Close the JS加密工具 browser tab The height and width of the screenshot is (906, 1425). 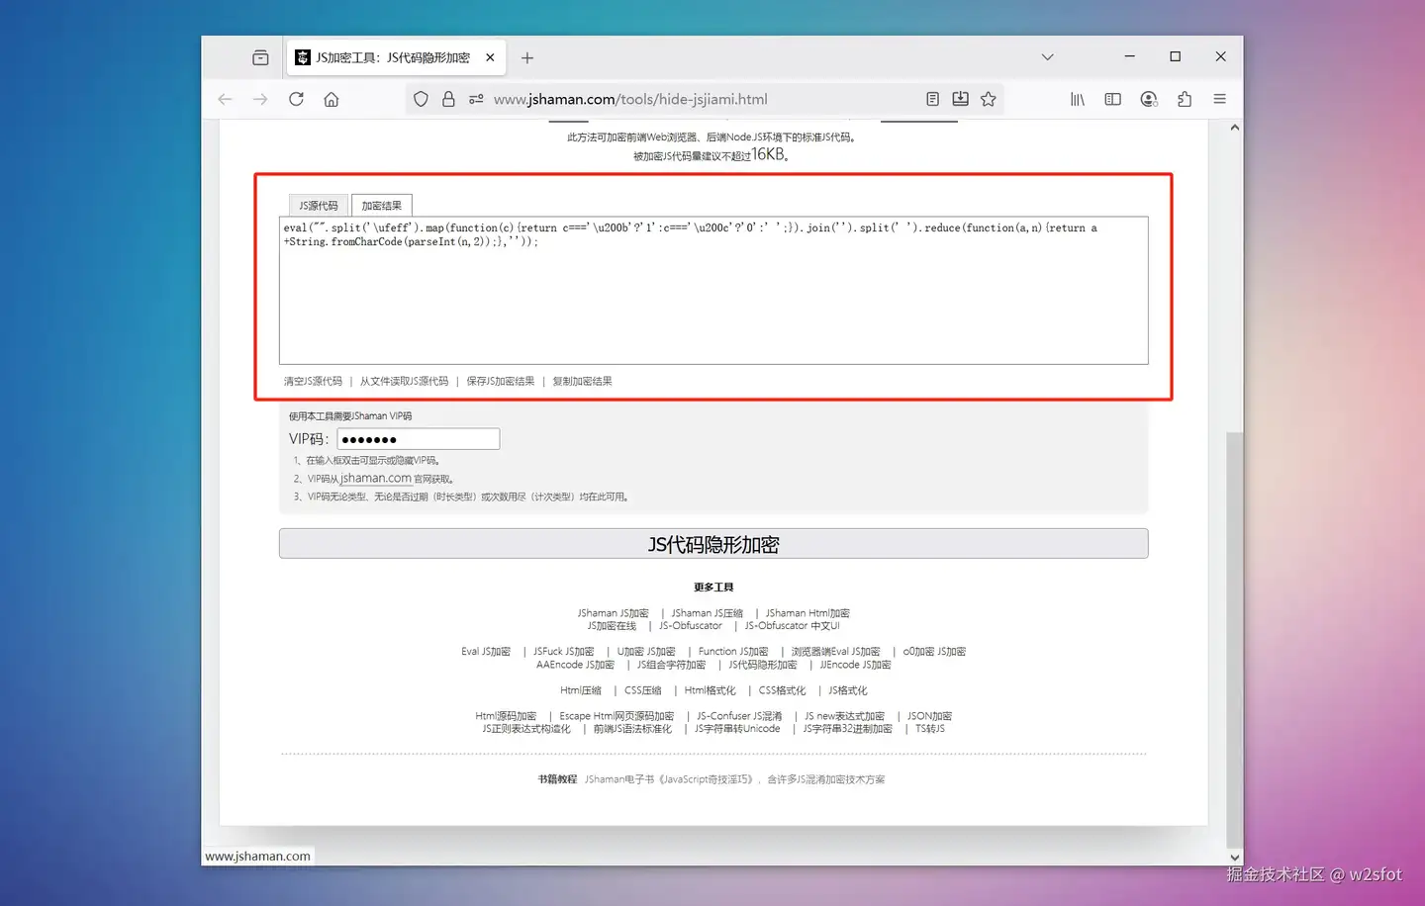(x=490, y=57)
